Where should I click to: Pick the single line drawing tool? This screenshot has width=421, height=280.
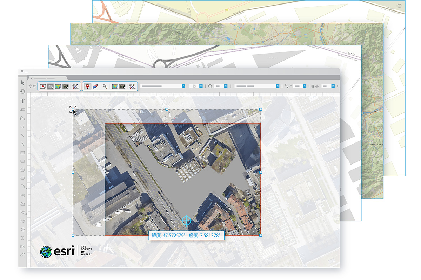23,135
